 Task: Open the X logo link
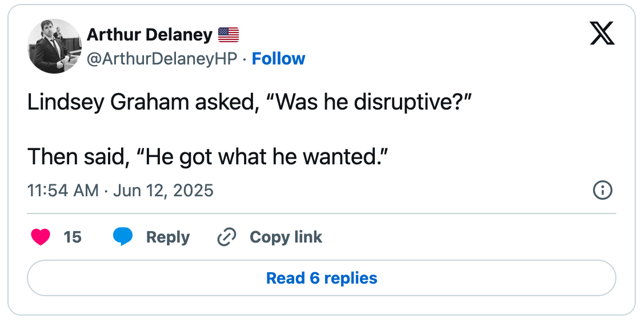(602, 33)
